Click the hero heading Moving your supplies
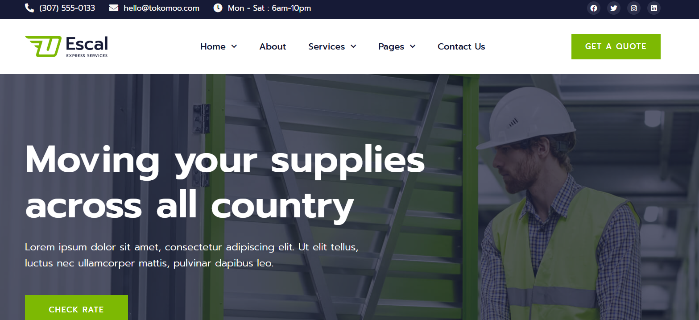 tap(225, 161)
